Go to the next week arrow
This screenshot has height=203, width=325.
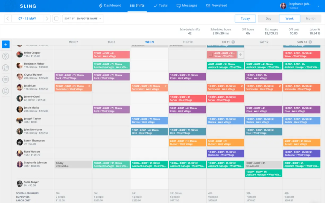coord(47,19)
